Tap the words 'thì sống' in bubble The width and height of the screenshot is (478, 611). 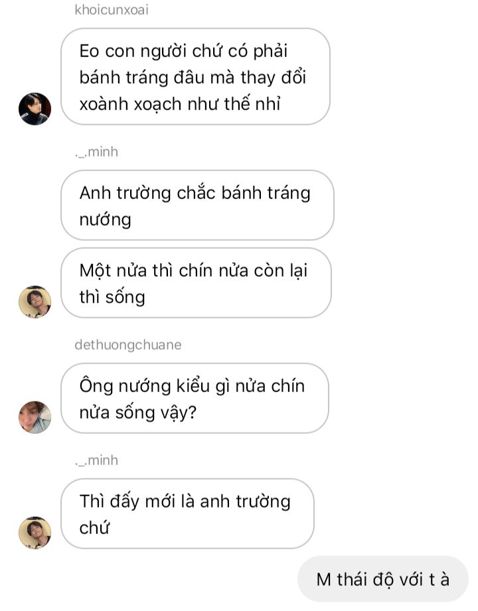tap(112, 297)
